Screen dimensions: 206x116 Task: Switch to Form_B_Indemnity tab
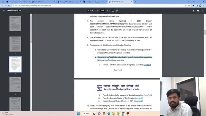[95, 2]
